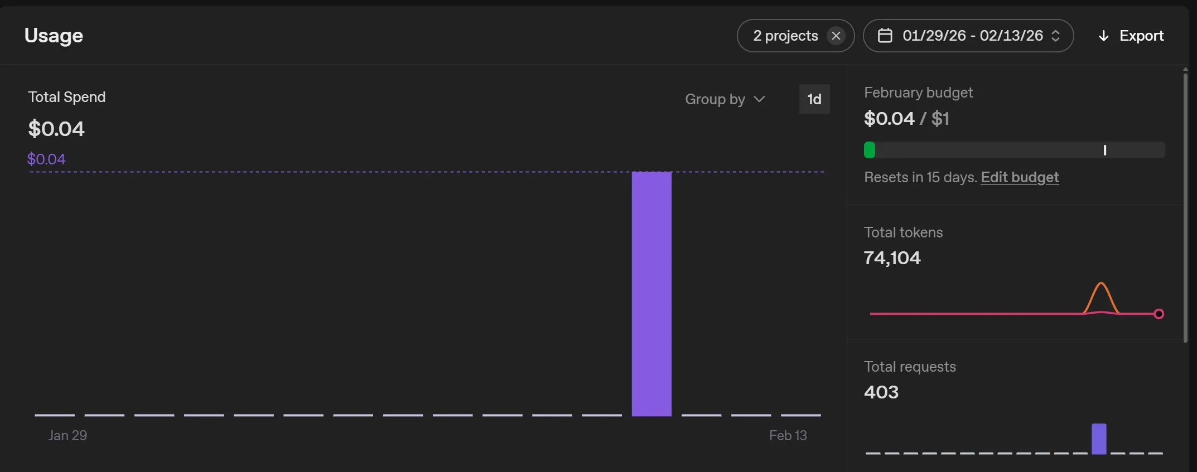Open the 01/29/26 - 02/13/26 date range
The width and height of the screenshot is (1197, 472).
pos(972,36)
